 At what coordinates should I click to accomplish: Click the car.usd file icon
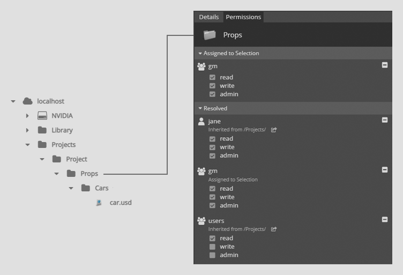pyautogui.click(x=99, y=203)
